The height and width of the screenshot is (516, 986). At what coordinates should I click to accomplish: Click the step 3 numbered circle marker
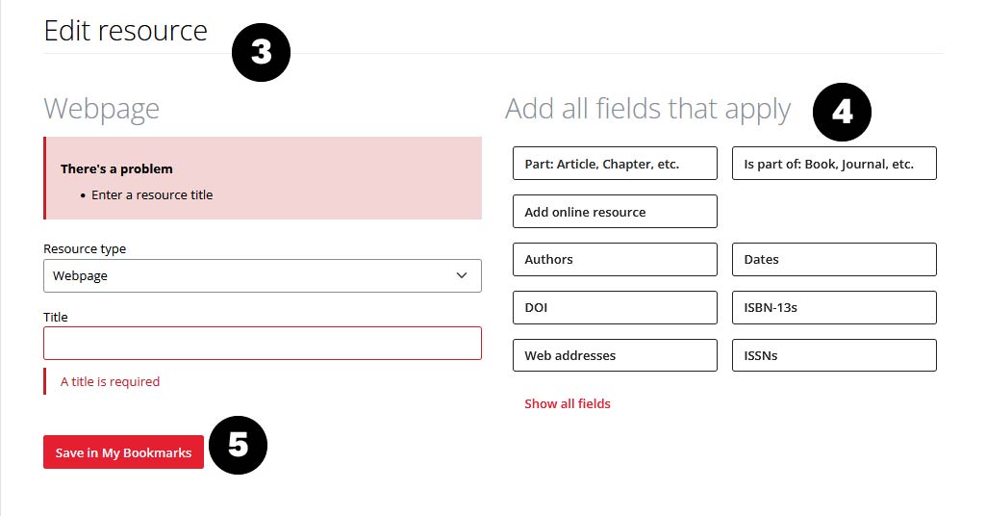pos(261,53)
